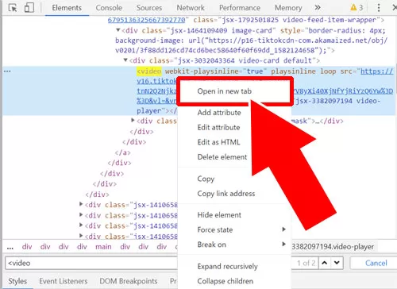Open the 6795136325667392770 link
The image size is (397, 289).
146,20
